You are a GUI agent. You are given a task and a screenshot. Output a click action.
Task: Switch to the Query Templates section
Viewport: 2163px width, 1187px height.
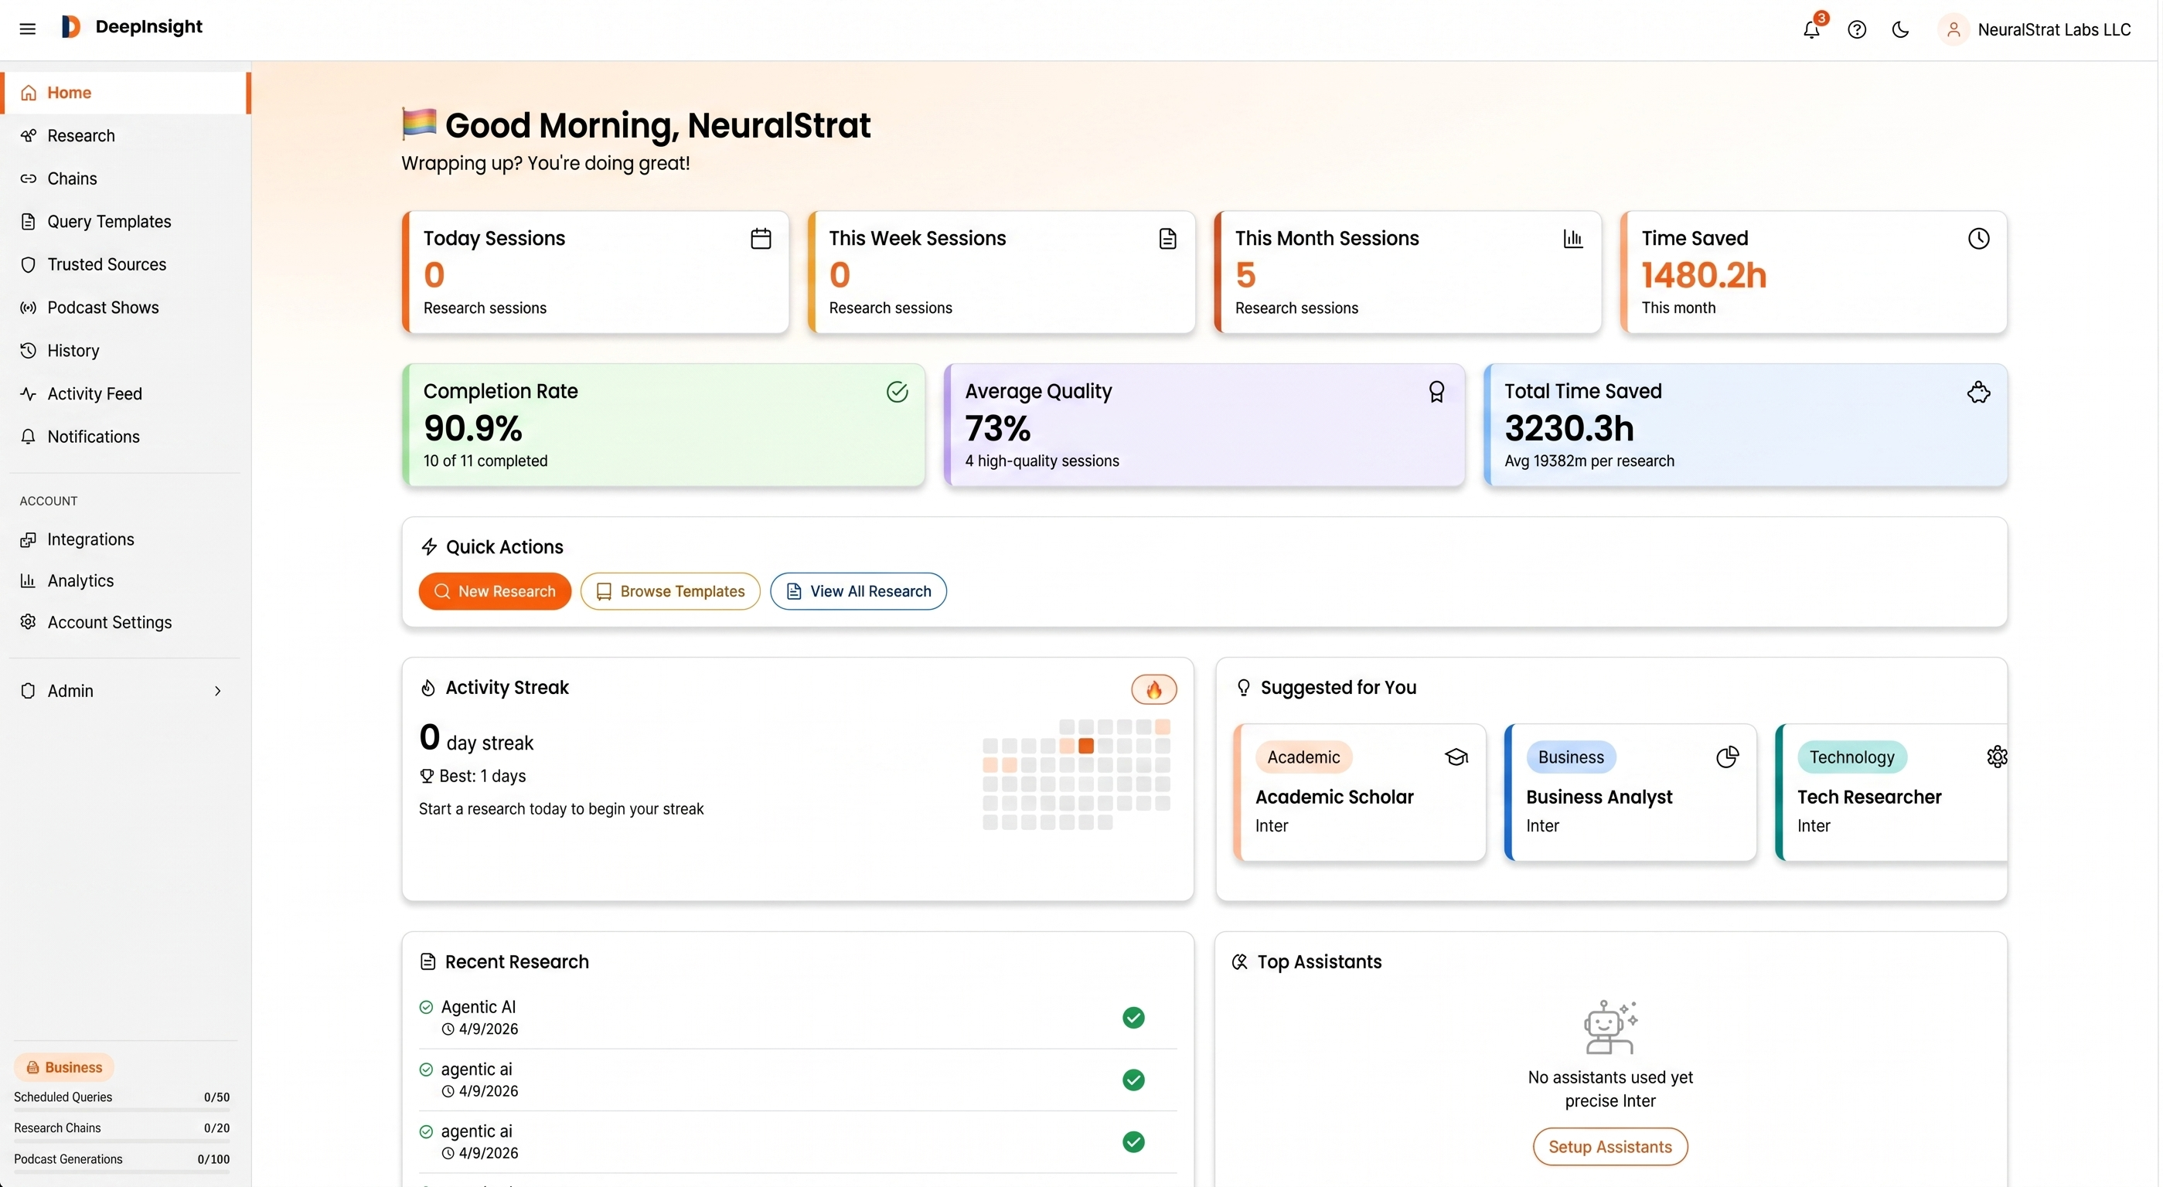[x=108, y=221]
